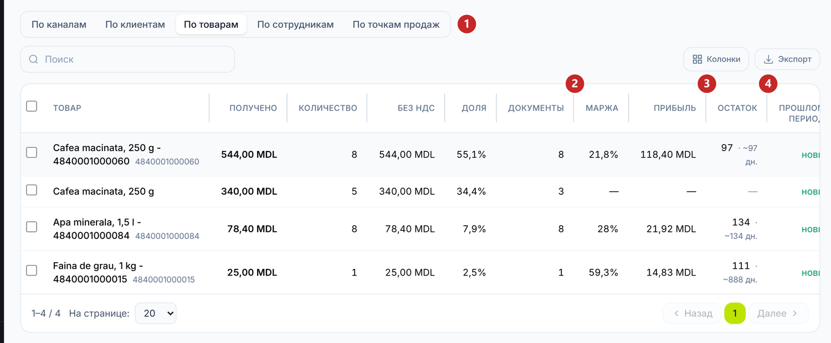Click the БЕЗ НДС column header

click(416, 108)
